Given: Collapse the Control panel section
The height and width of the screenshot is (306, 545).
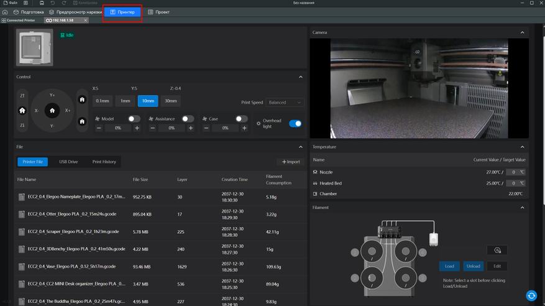Looking at the screenshot, I should click(301, 77).
